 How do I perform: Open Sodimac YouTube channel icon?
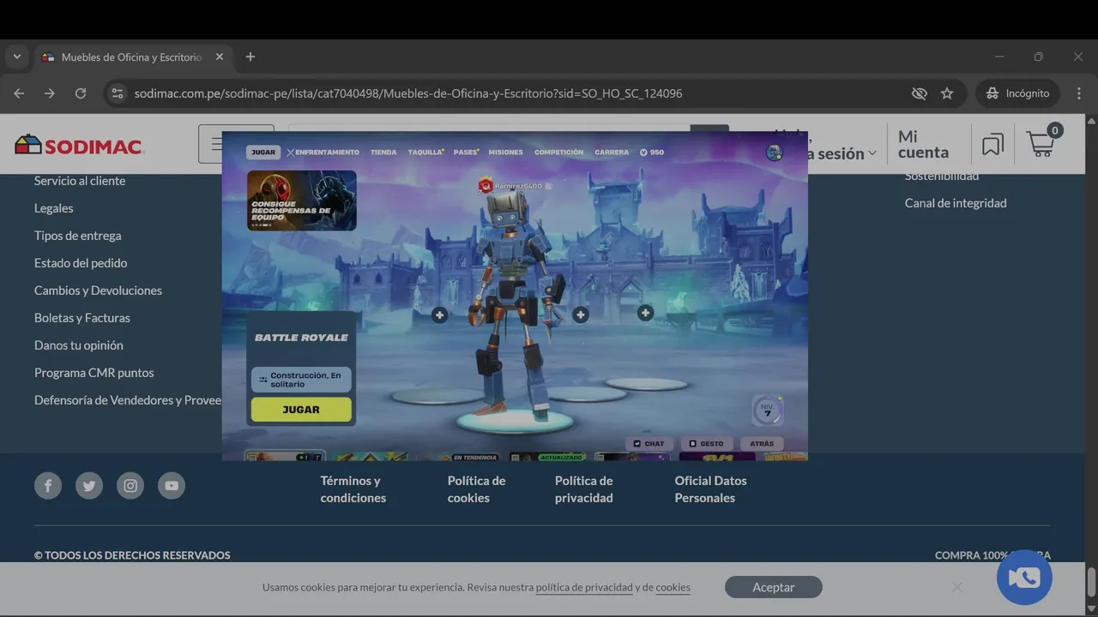pyautogui.click(x=172, y=486)
